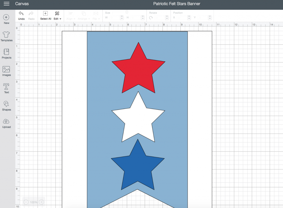Screen dimensions: 283x208
Task: Open the hamburger menu
Action: coord(7,4)
